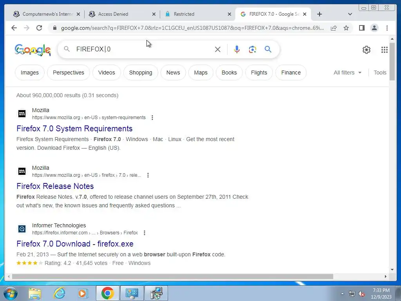Screen dimensions: 401x301
Task: Open the Tools search options
Action: coord(380,73)
